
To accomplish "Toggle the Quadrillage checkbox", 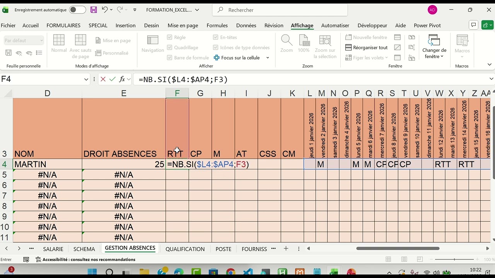I will tap(170, 47).
